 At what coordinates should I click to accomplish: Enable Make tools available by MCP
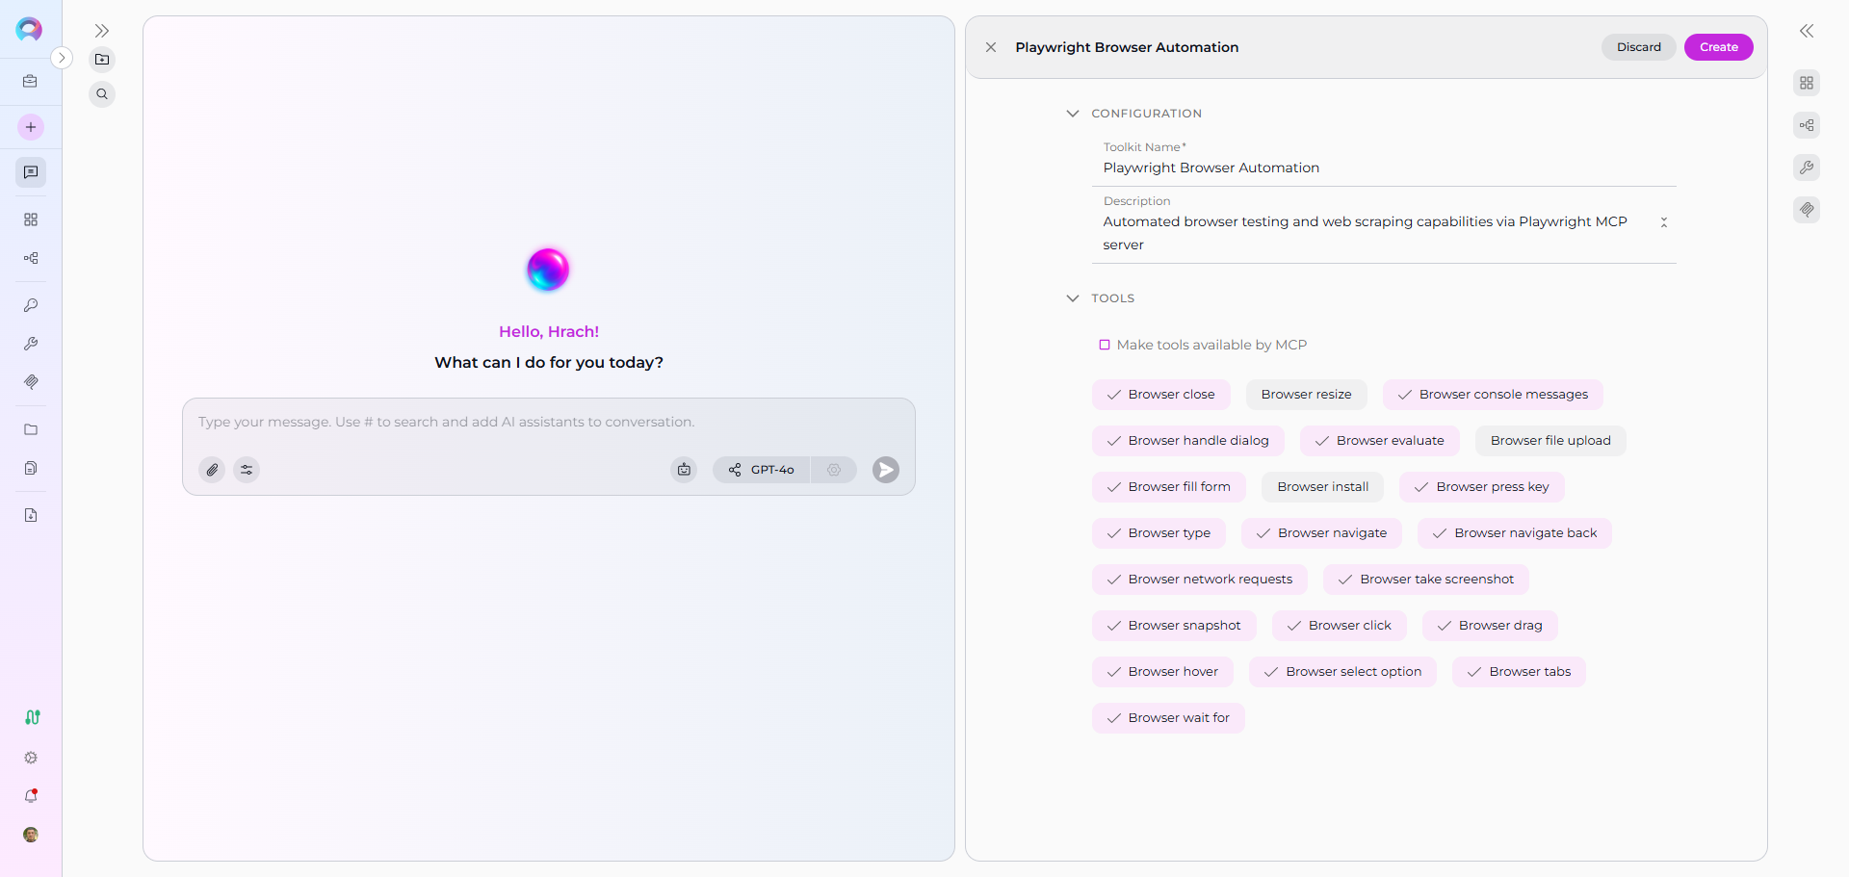1105,345
